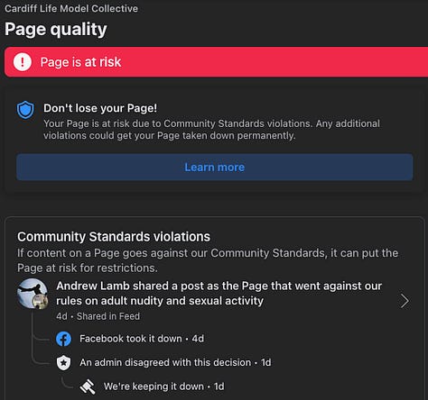Click the admin star shield icon
The height and width of the screenshot is (400, 428).
pos(64,363)
